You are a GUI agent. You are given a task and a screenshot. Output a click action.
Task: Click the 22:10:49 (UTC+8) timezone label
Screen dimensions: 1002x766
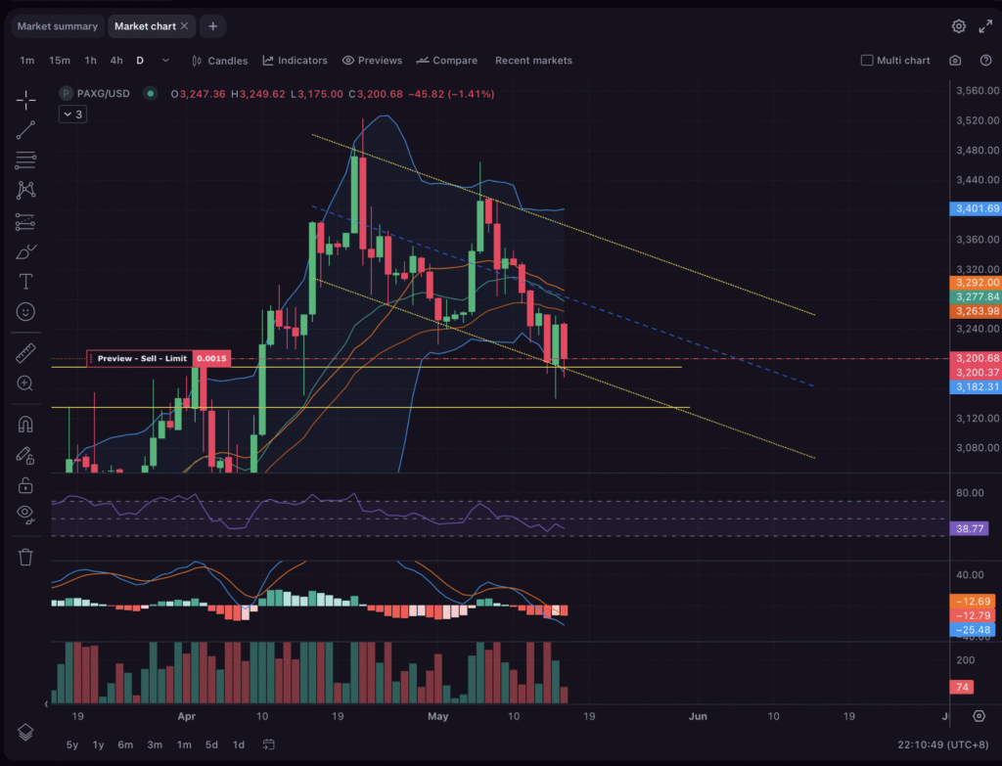tap(943, 744)
